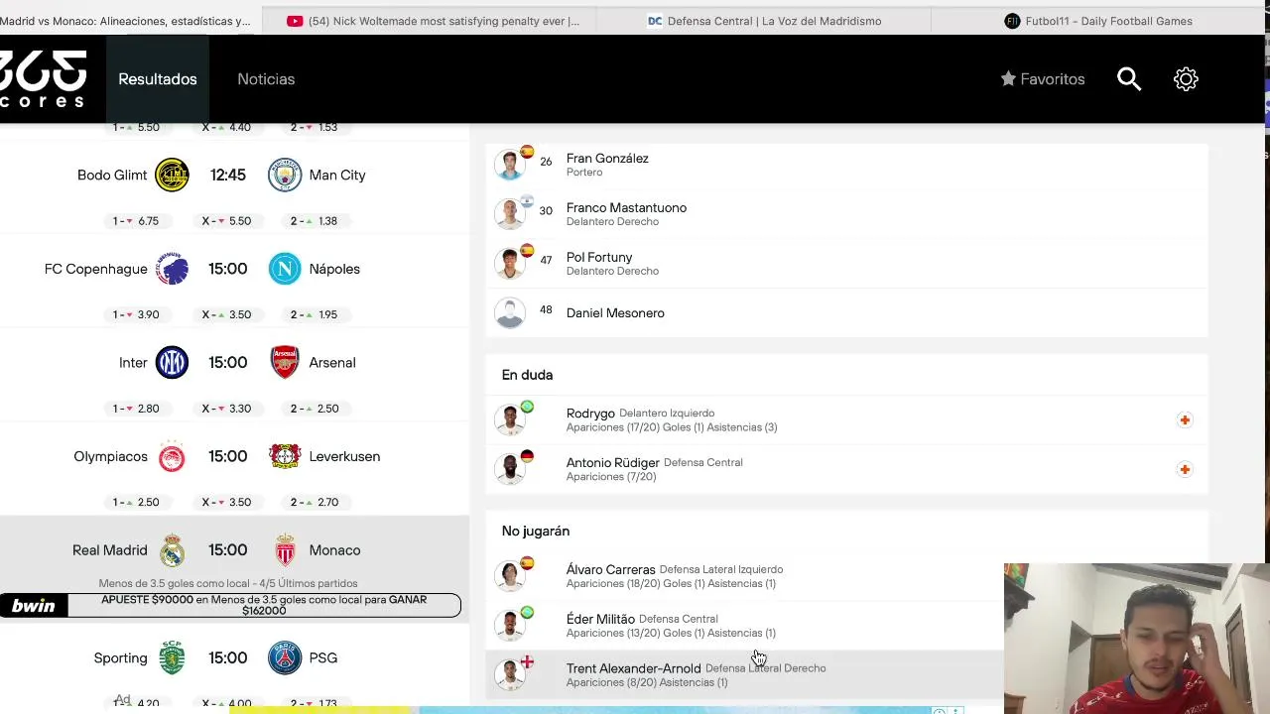This screenshot has width=1270, height=714.
Task: Click the Real Madrid club crest
Action: [172, 550]
